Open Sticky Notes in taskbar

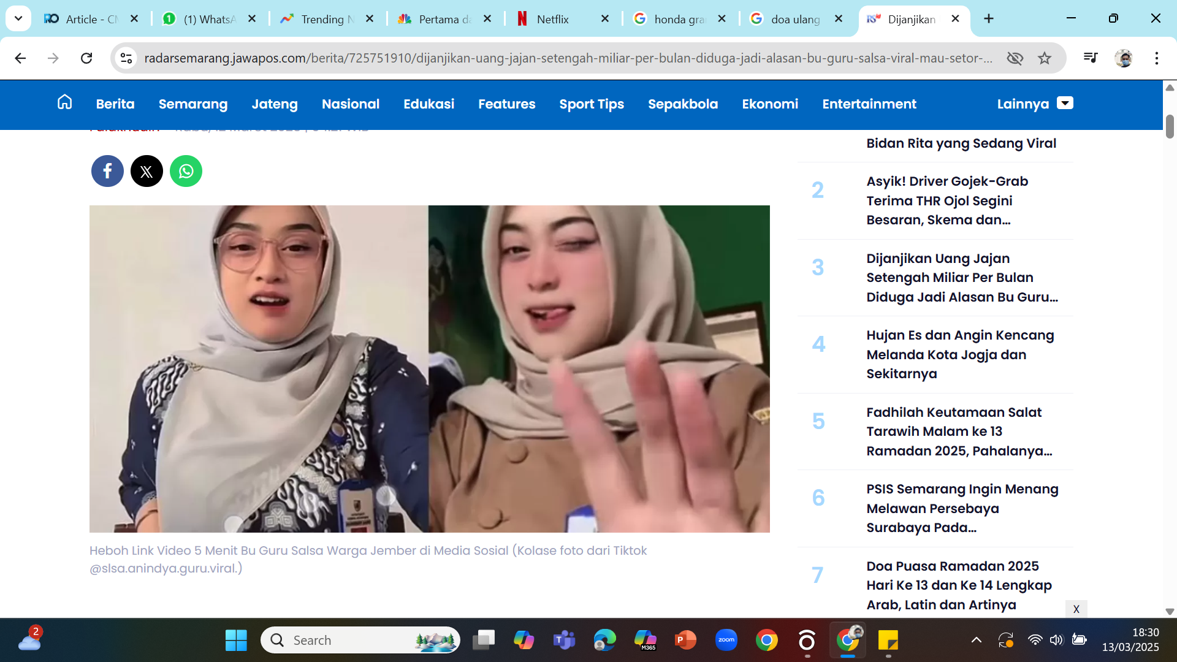click(x=888, y=641)
